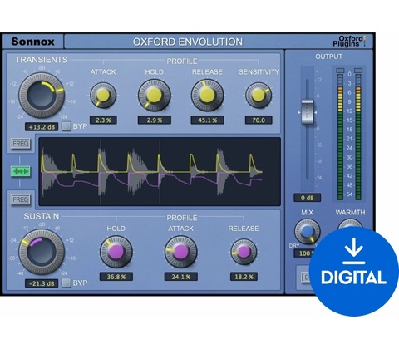The height and width of the screenshot is (349, 399).
Task: Toggle the green waveform display button
Action: click(x=21, y=172)
